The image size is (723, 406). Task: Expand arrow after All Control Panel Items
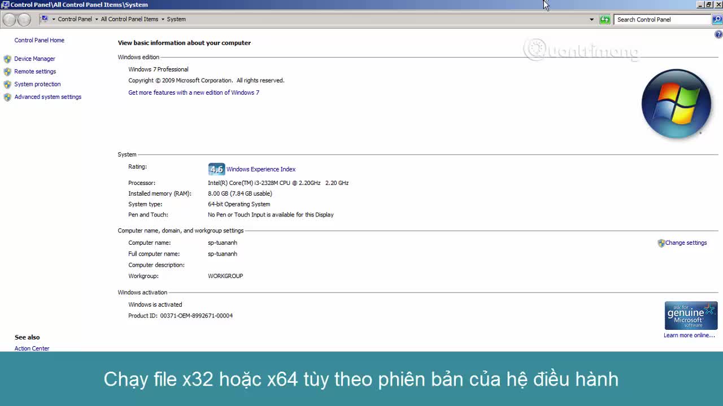pos(163,19)
